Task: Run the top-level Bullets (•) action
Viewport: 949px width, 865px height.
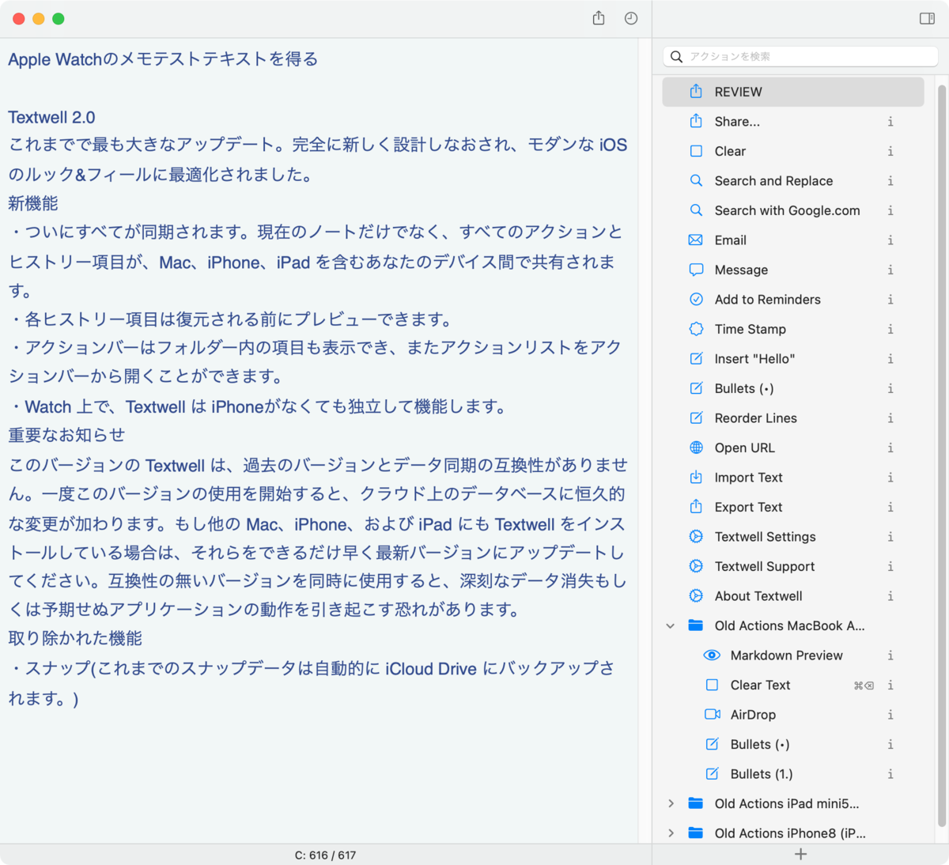Action: coord(793,388)
